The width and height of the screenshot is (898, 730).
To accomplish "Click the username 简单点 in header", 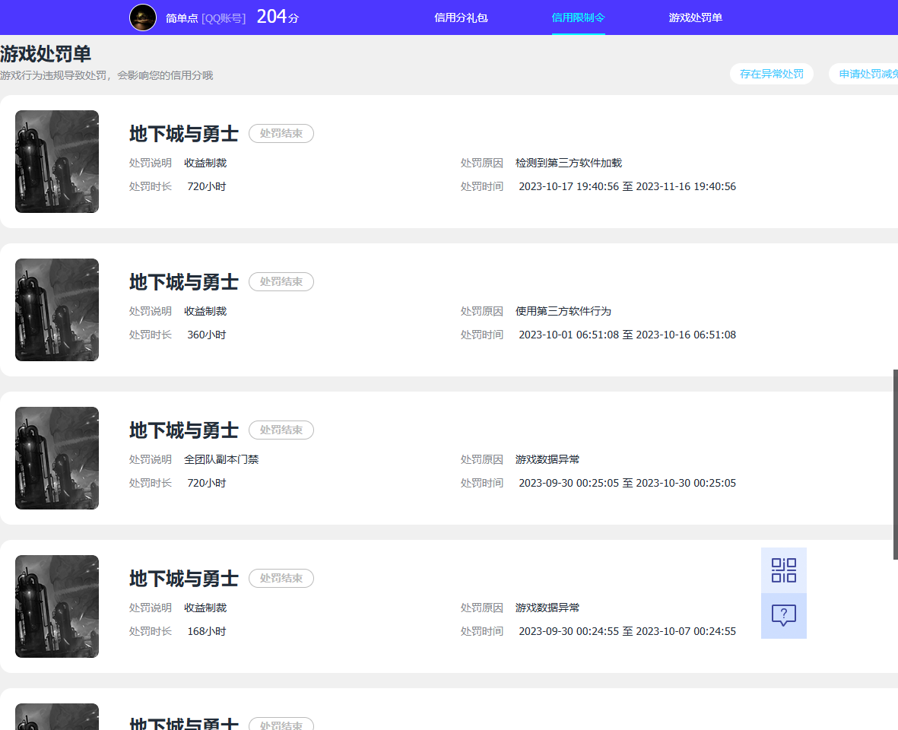I will tap(182, 18).
